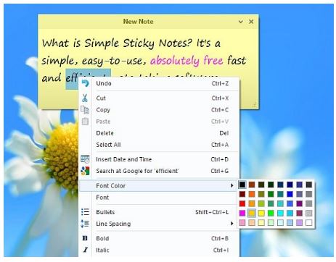Click the Google search icon
The height and width of the screenshot is (262, 336).
click(85, 171)
